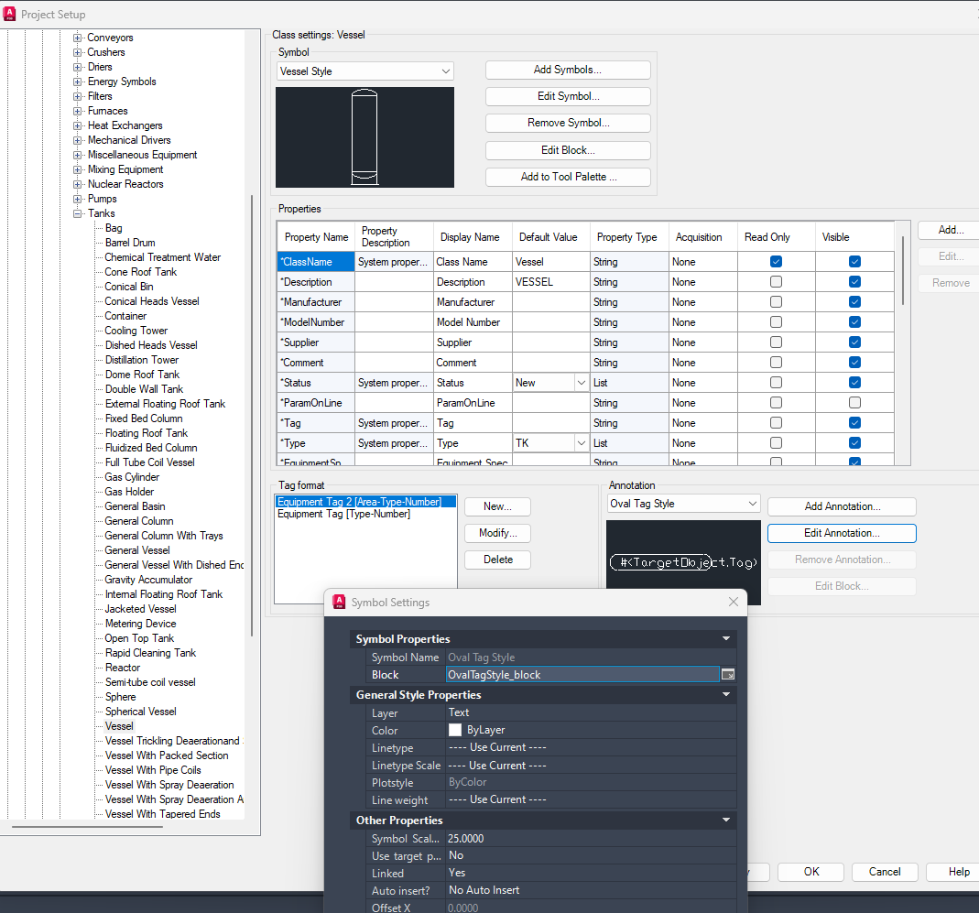Toggle Read Only checkbox for Description
Viewport: 979px width, 913px height.
776,282
